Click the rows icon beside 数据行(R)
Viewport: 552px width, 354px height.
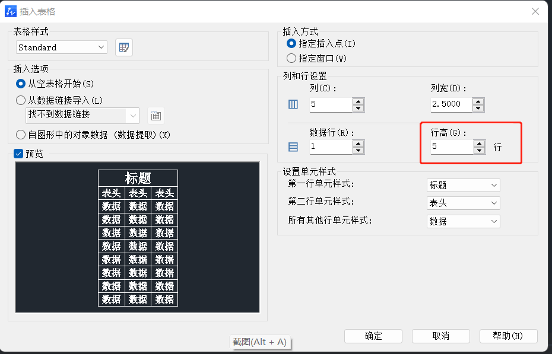click(x=293, y=146)
